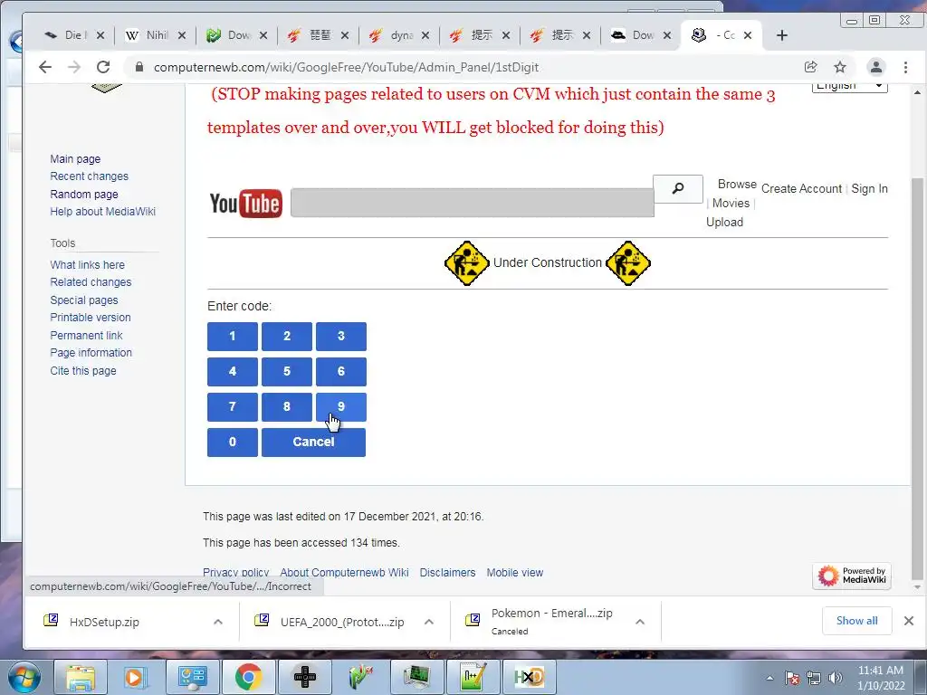Expand the HxDSetup.zip download options
Screen dimensions: 927x695
pos(217,622)
